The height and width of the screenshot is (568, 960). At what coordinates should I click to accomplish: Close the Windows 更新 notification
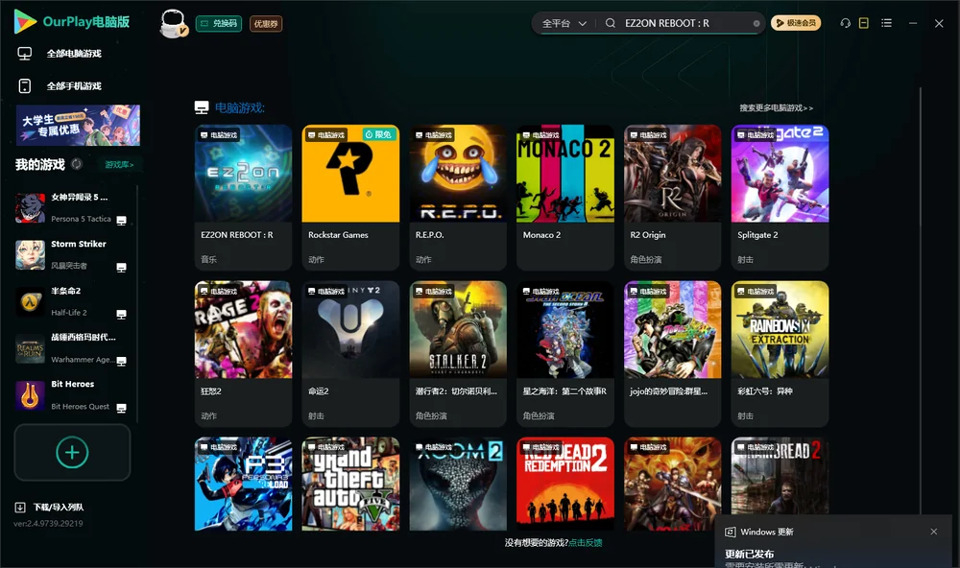coord(934,532)
